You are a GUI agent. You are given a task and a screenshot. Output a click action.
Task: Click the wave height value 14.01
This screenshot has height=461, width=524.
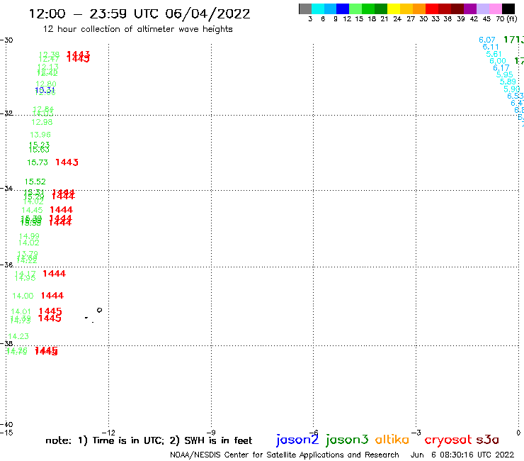pyautogui.click(x=21, y=311)
